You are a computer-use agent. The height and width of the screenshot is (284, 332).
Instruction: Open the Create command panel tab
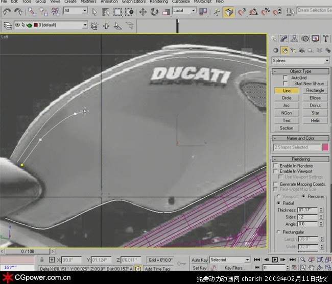[274, 39]
